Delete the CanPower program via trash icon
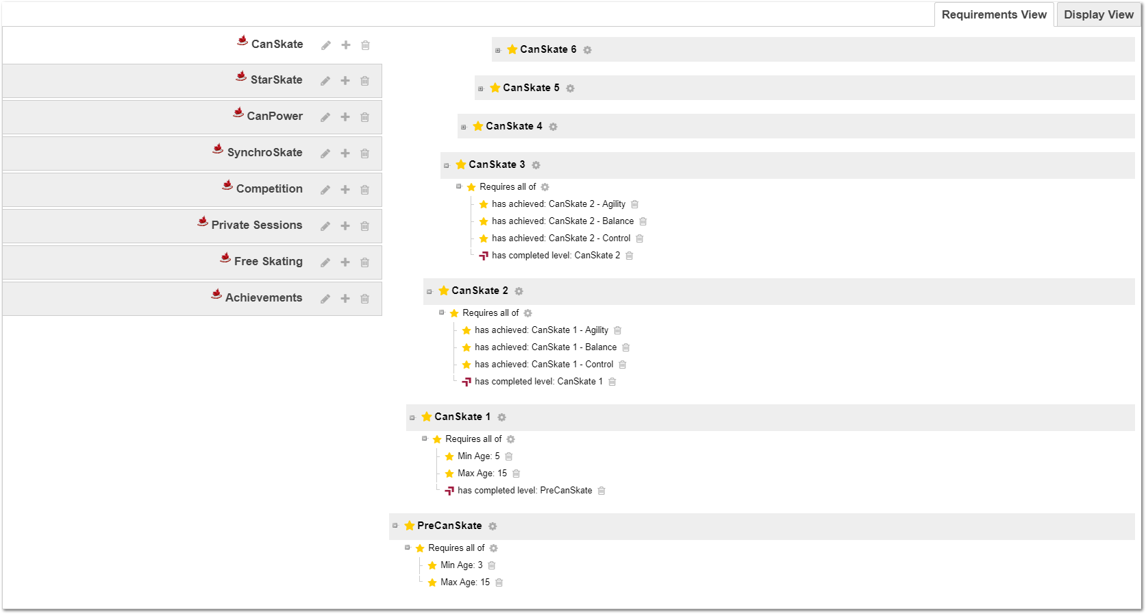The width and height of the screenshot is (1146, 614). [365, 117]
